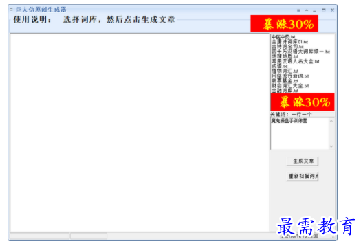Open the title bar menu square icon
Image resolution: width=361 pixels, height=248 pixels.
coord(298,10)
